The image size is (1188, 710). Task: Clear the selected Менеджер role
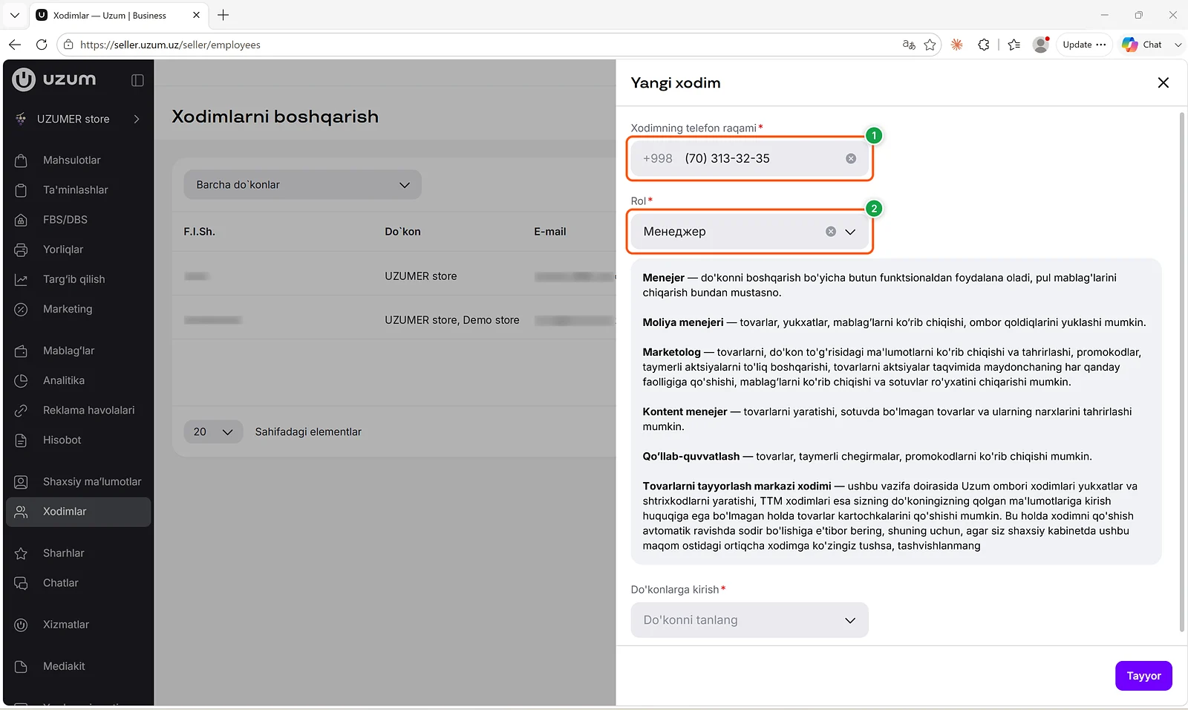coord(831,232)
